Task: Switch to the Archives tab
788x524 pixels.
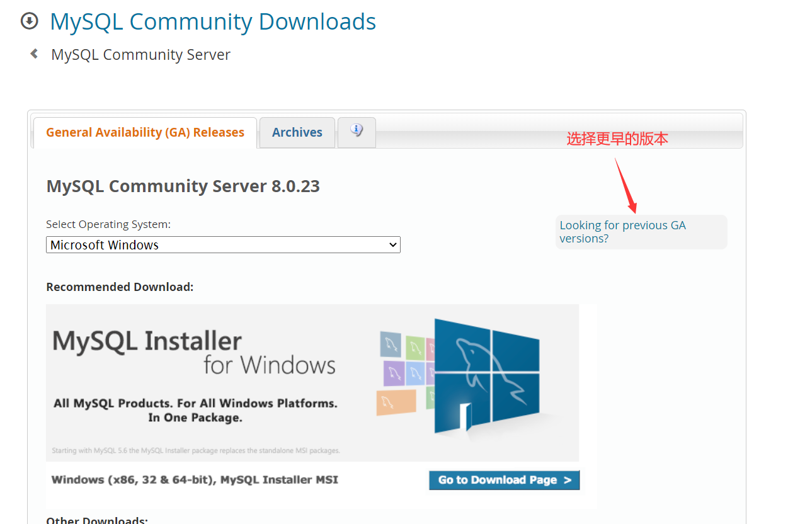Action: 297,132
